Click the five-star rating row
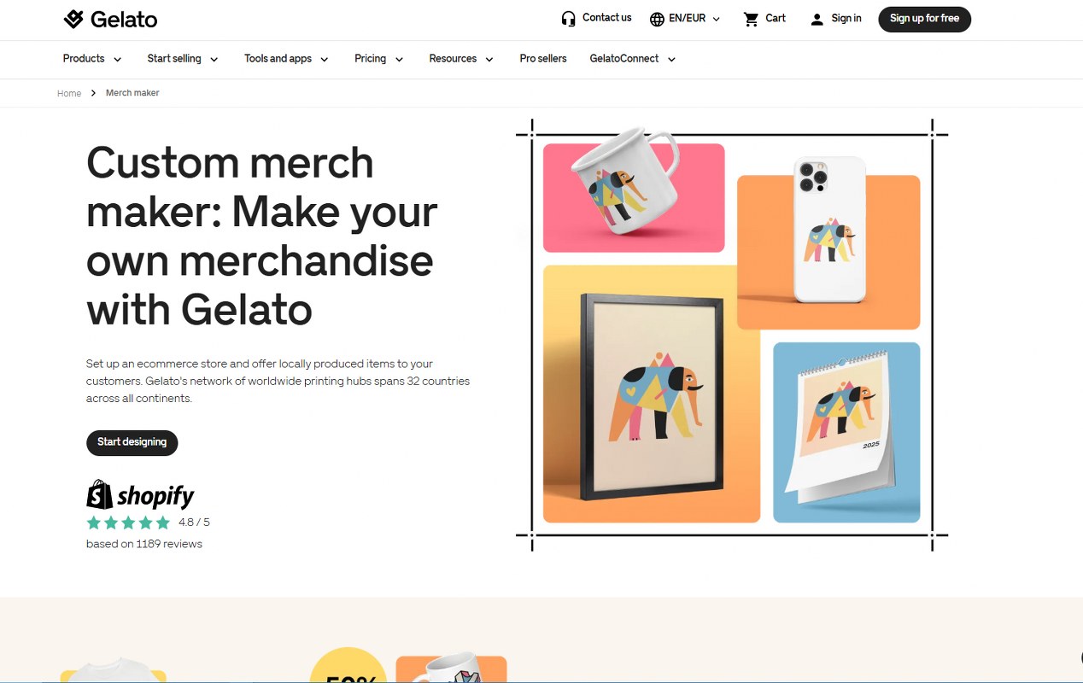 128,522
